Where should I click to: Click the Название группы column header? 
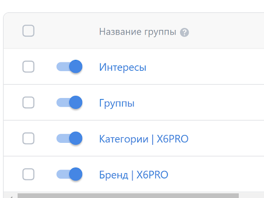point(138,32)
